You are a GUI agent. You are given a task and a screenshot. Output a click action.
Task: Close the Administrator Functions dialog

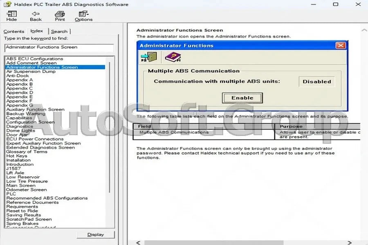pos(341,45)
